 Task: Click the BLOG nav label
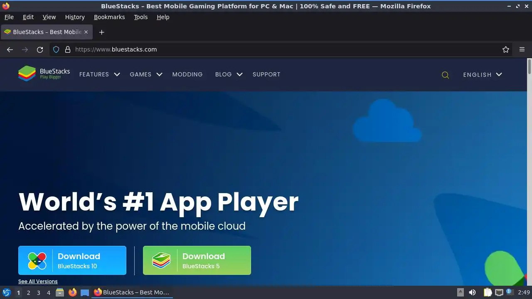click(x=223, y=74)
